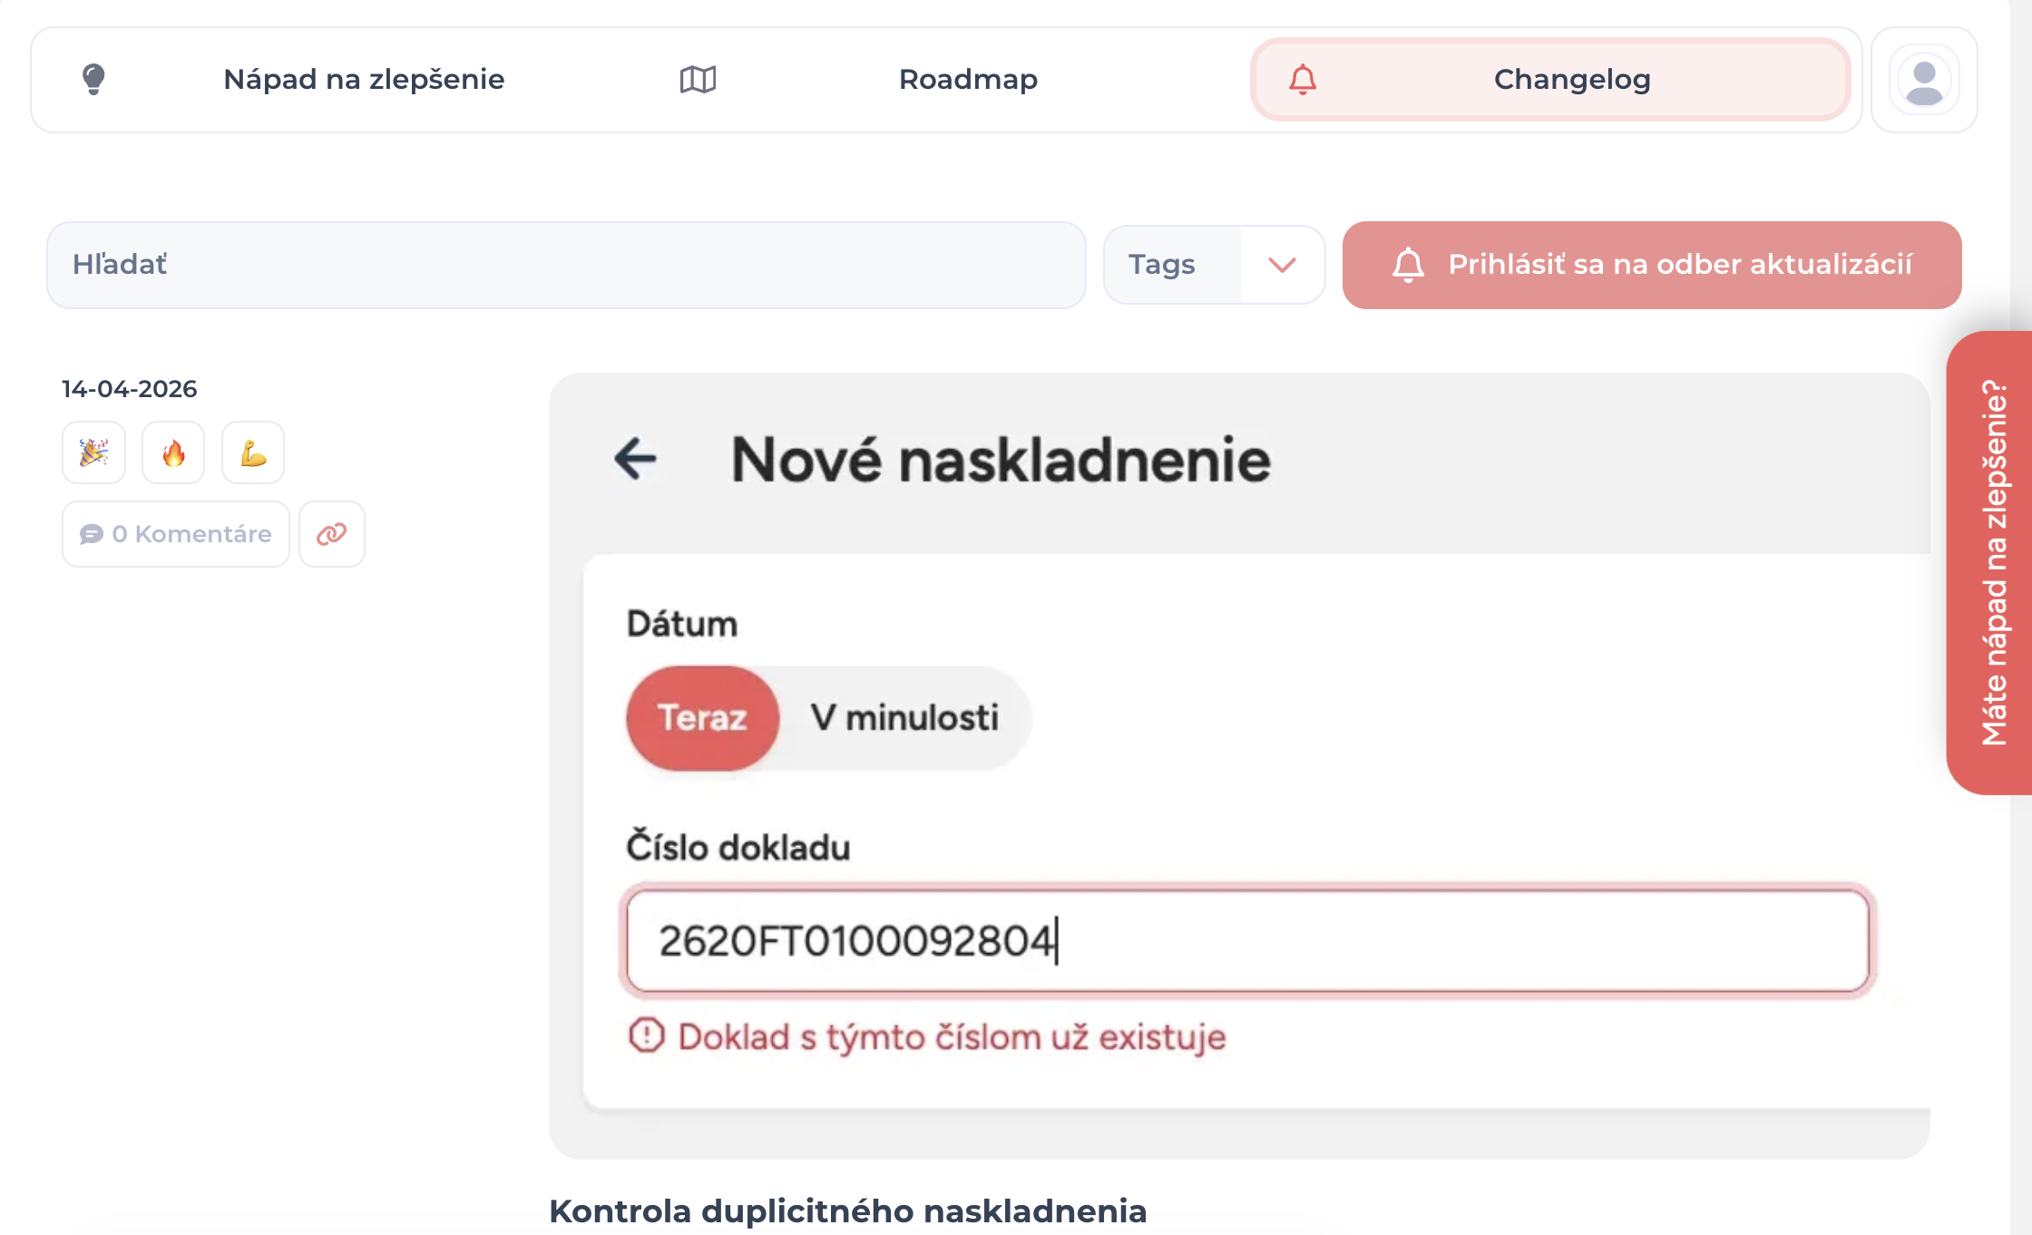React with the flexed biceps emoji
The height and width of the screenshot is (1235, 2032).
pyautogui.click(x=253, y=452)
